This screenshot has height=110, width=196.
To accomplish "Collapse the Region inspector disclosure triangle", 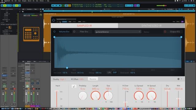I will click(x=1, y=9).
